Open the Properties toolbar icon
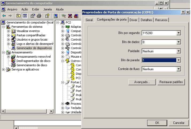Viewport: 191px width, 129px height. click(33, 16)
